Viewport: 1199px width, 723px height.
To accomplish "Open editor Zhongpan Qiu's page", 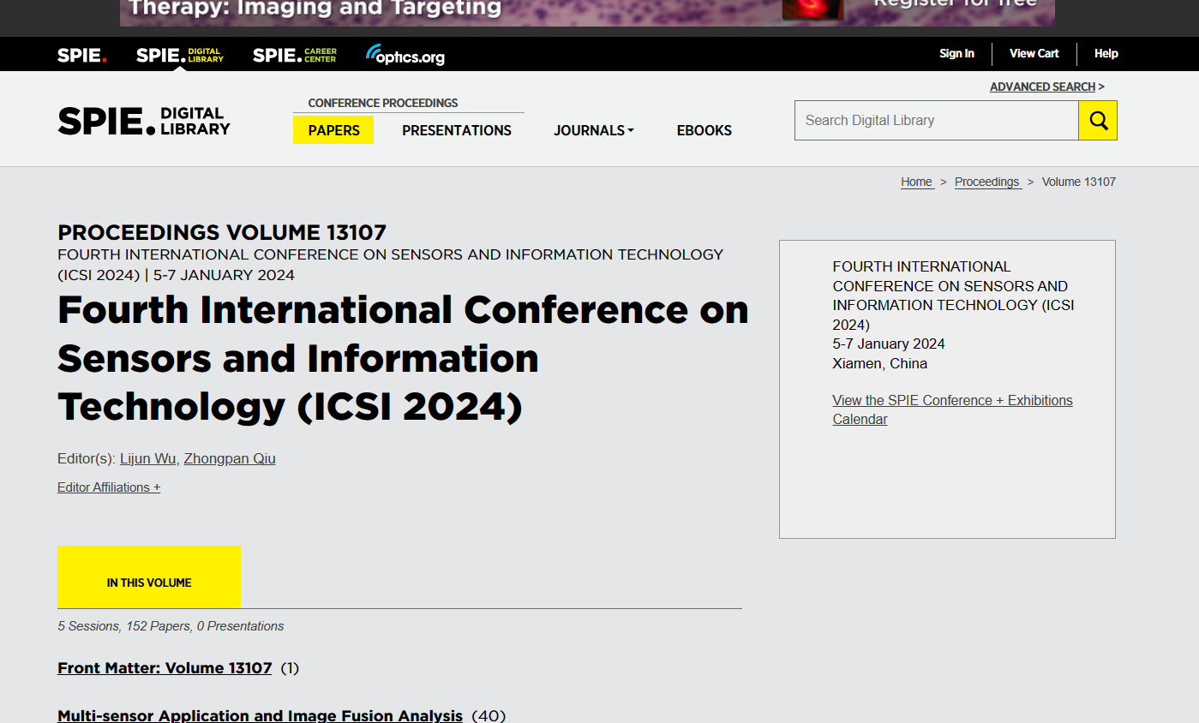I will [x=230, y=458].
